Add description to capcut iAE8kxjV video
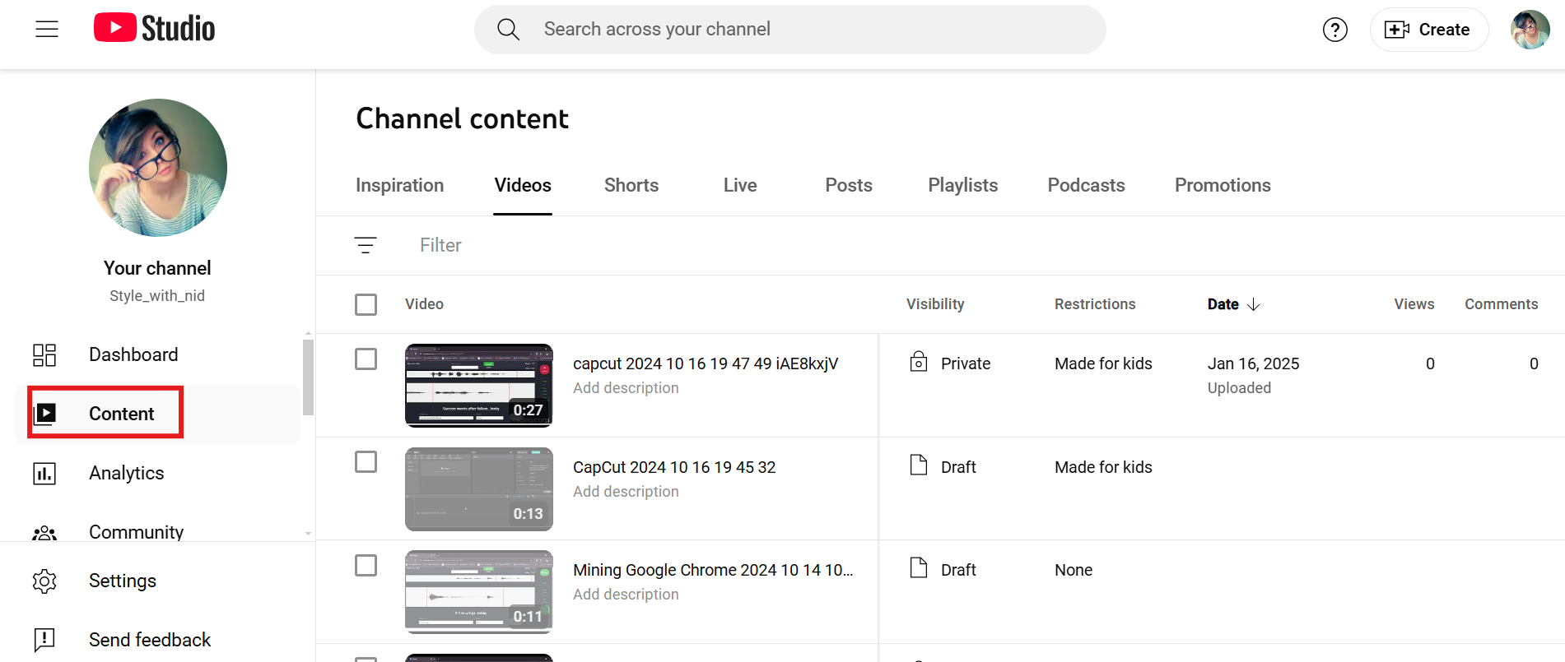The width and height of the screenshot is (1565, 662). pyautogui.click(x=626, y=388)
